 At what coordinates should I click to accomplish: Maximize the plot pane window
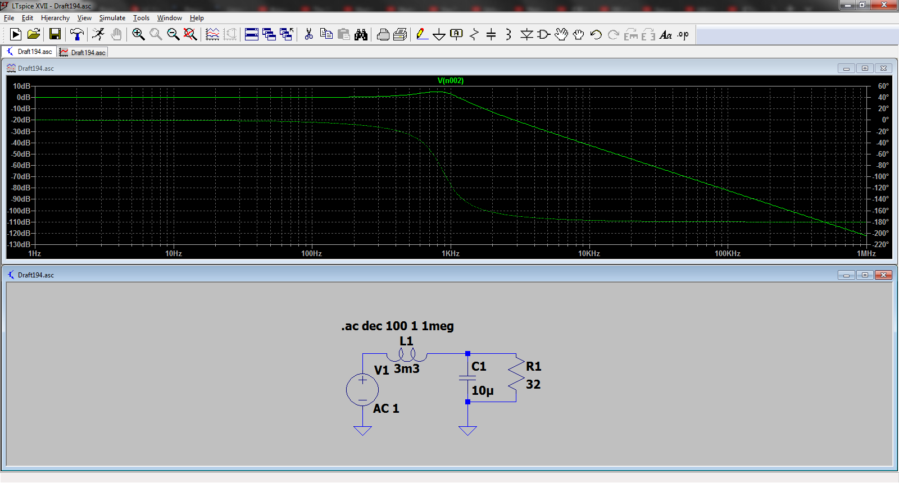tap(865, 68)
